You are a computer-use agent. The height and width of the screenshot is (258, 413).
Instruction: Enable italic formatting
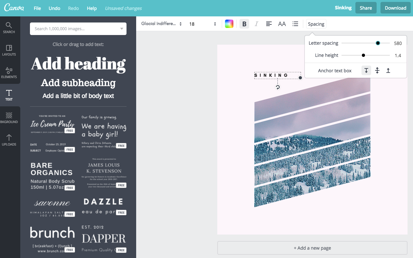click(x=256, y=24)
